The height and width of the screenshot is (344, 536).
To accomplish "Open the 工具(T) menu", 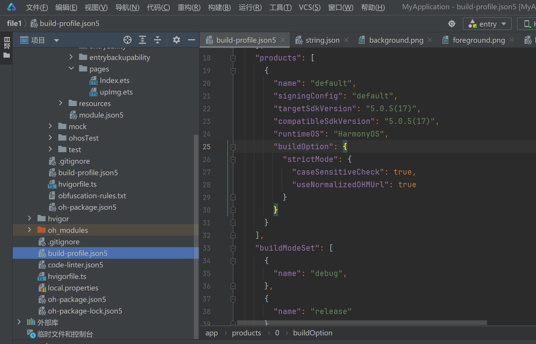I will tap(280, 7).
